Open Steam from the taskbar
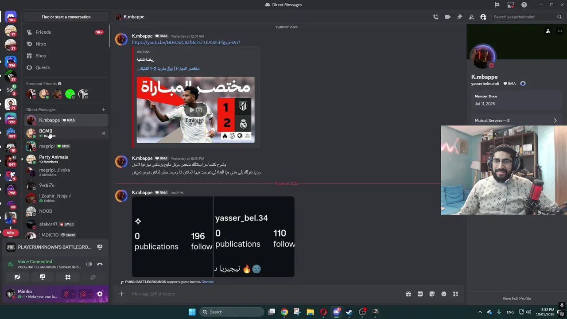567x319 pixels. pos(349,312)
